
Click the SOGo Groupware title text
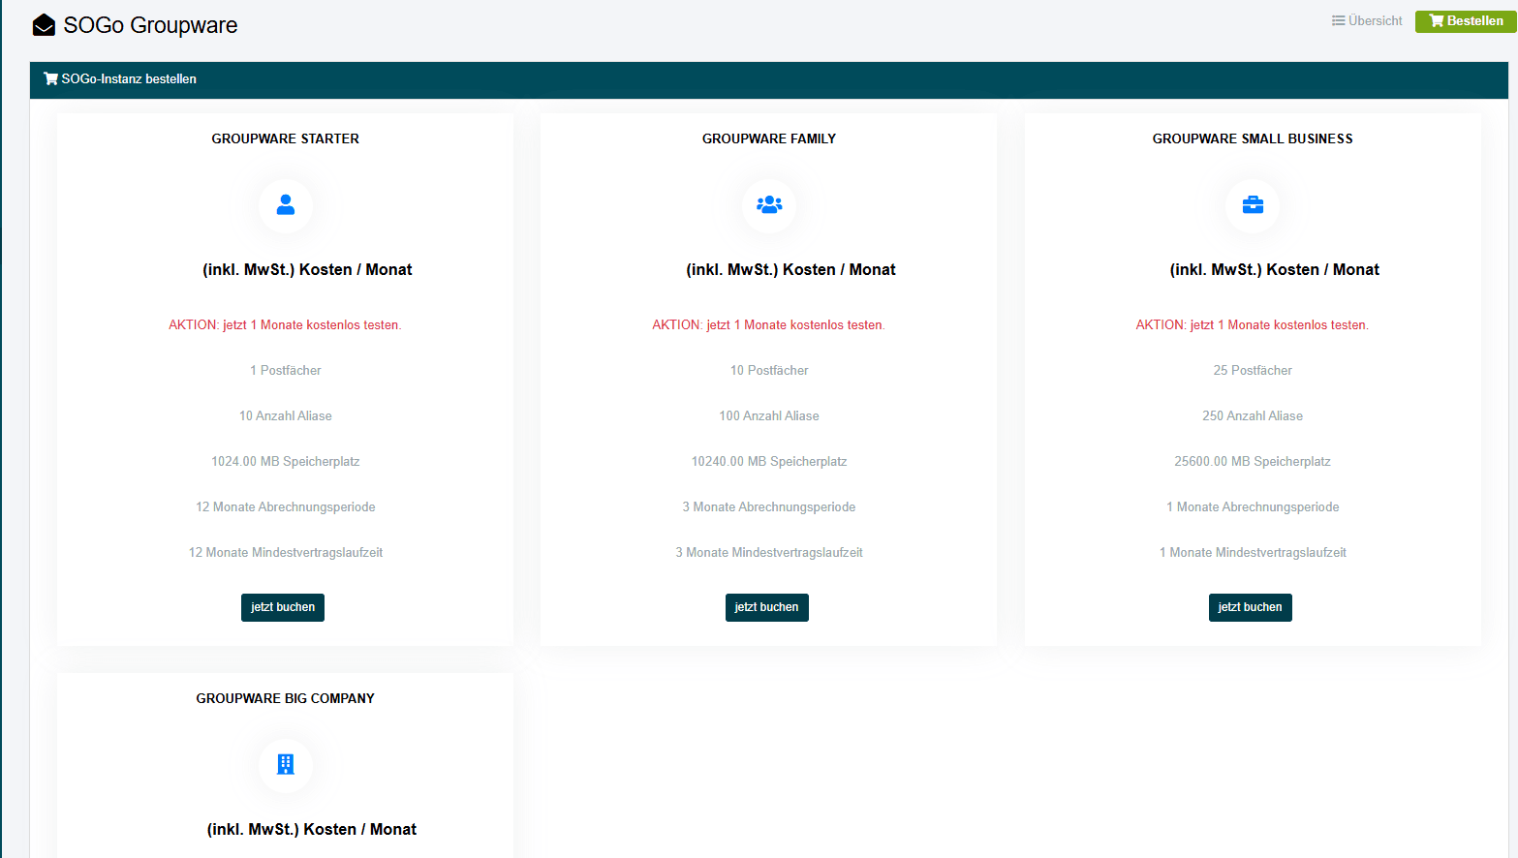point(150,25)
